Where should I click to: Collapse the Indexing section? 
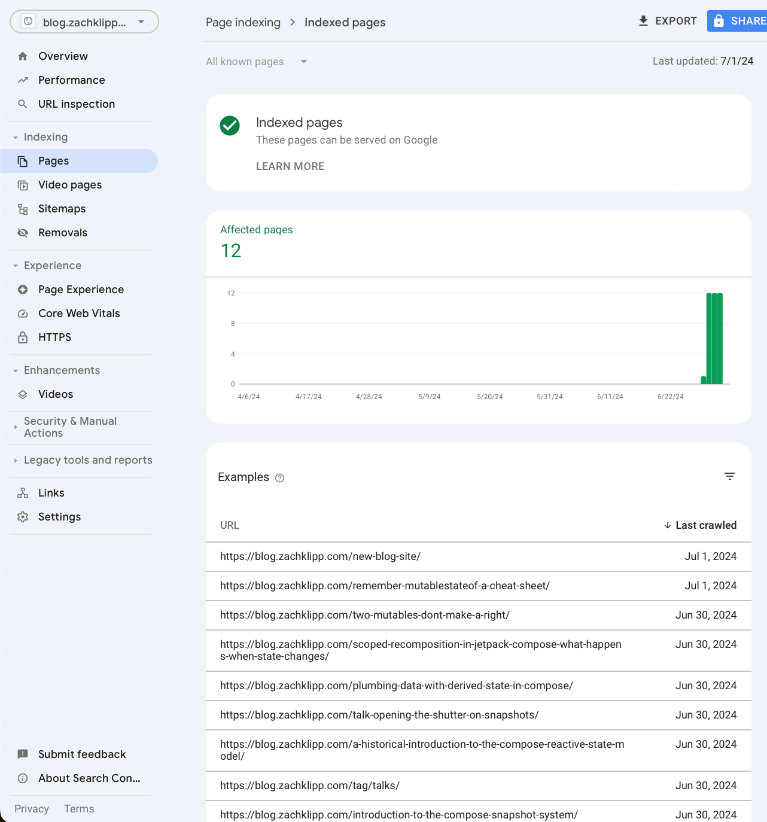[14, 136]
